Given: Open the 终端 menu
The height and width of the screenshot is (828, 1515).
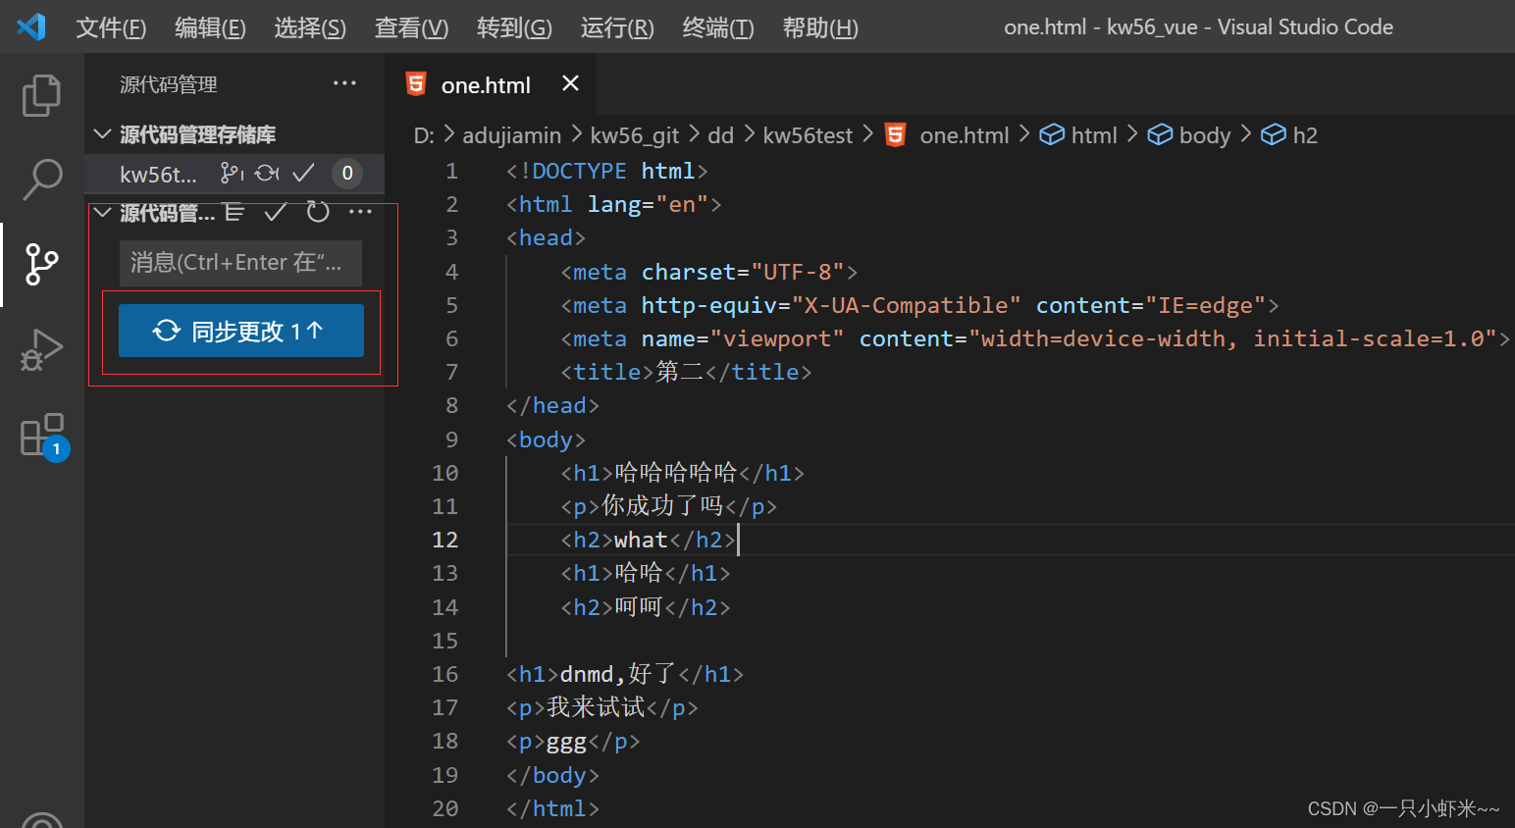Looking at the screenshot, I should point(717,27).
